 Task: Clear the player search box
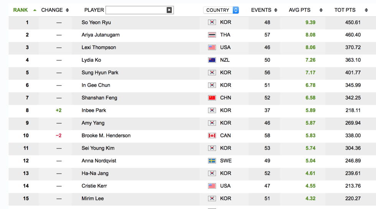tap(169, 10)
